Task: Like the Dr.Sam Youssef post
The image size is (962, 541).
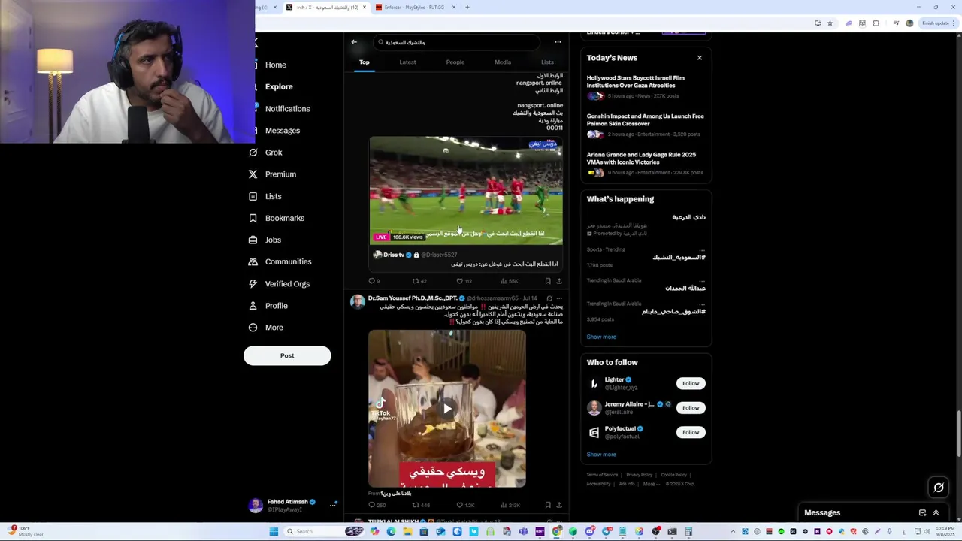Action: [x=460, y=505]
